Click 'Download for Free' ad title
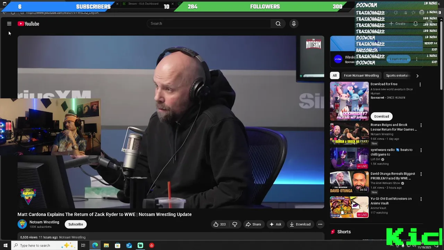The width and height of the screenshot is (444, 250). 384,84
